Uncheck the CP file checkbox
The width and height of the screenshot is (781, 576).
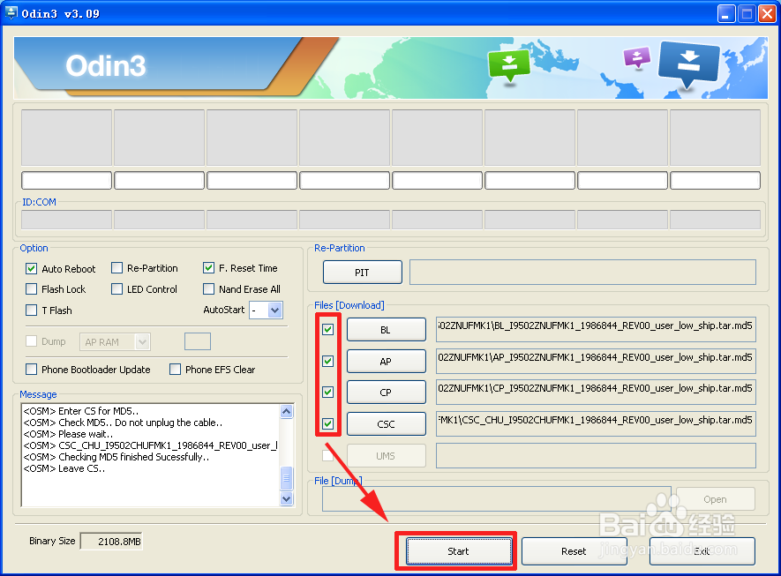327,392
